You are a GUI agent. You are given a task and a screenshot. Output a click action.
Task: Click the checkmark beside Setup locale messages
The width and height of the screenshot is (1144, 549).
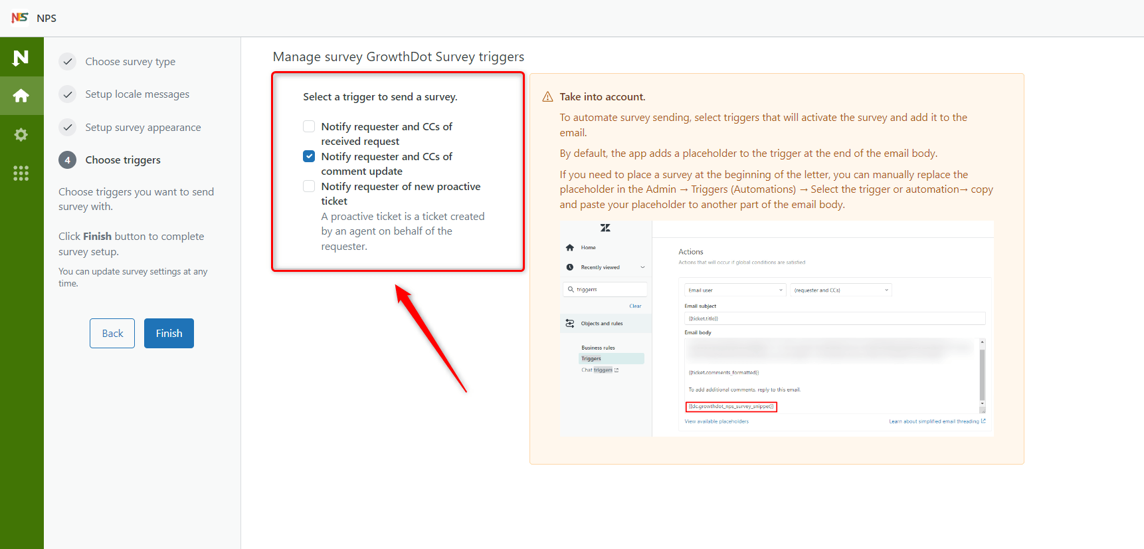coord(68,94)
